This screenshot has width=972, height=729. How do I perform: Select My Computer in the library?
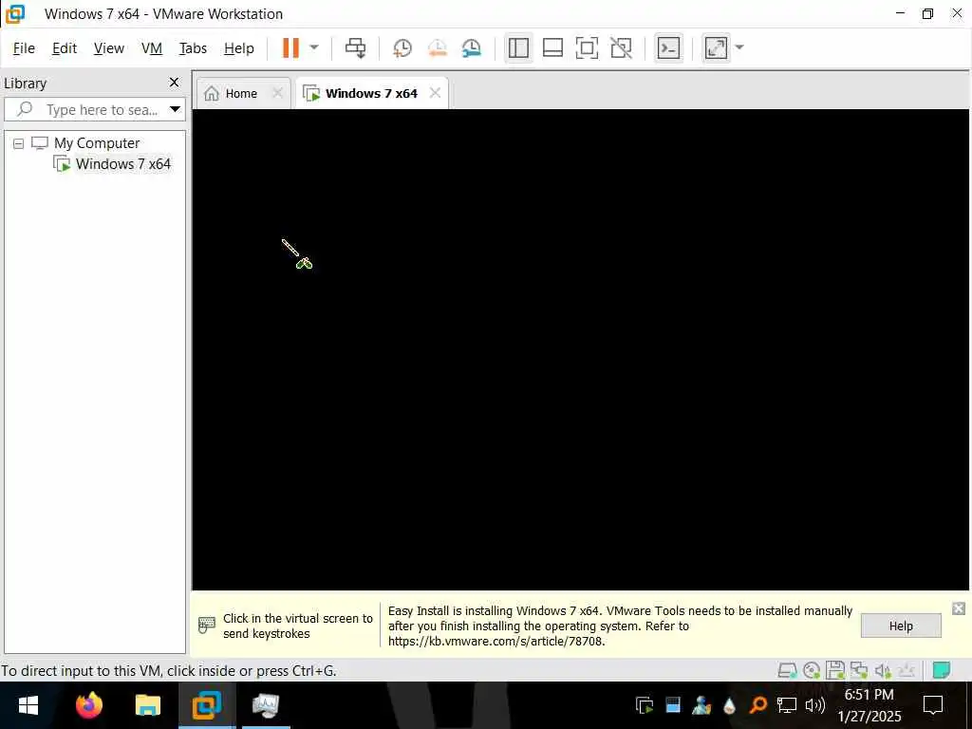pyautogui.click(x=97, y=143)
